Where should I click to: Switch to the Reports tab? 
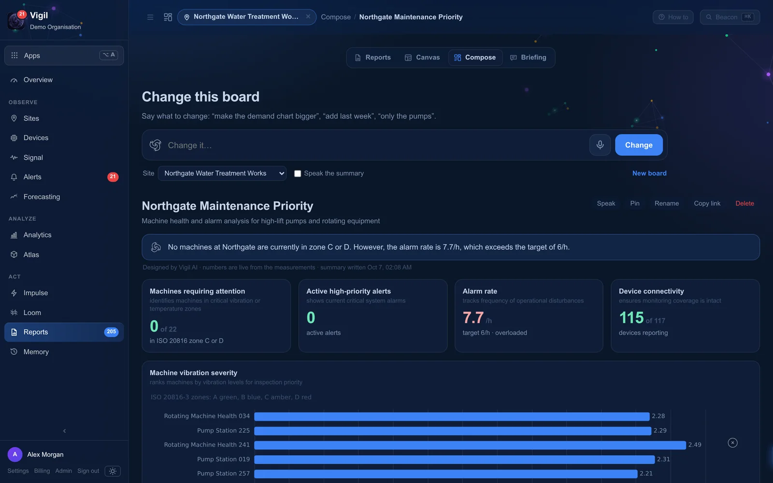point(372,57)
